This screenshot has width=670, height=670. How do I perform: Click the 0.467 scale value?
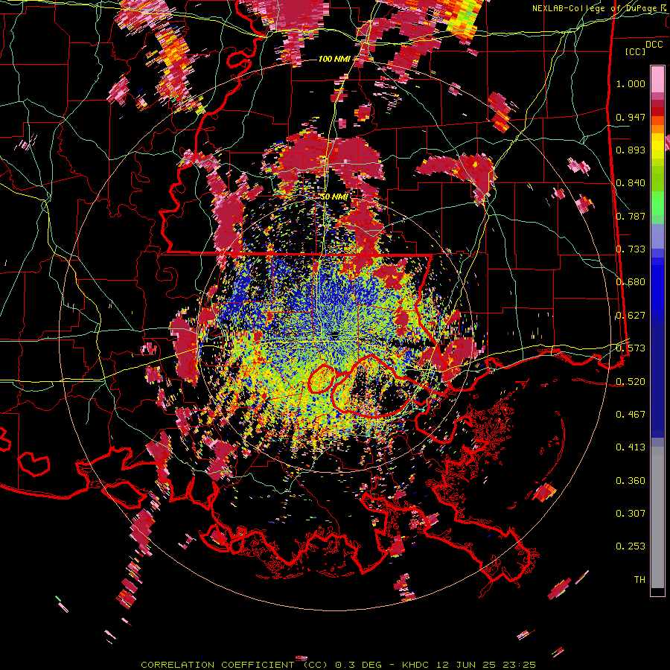[x=631, y=415]
